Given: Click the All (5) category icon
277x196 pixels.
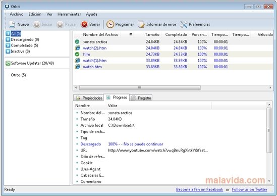Looking at the screenshot, I should click(x=8, y=33).
